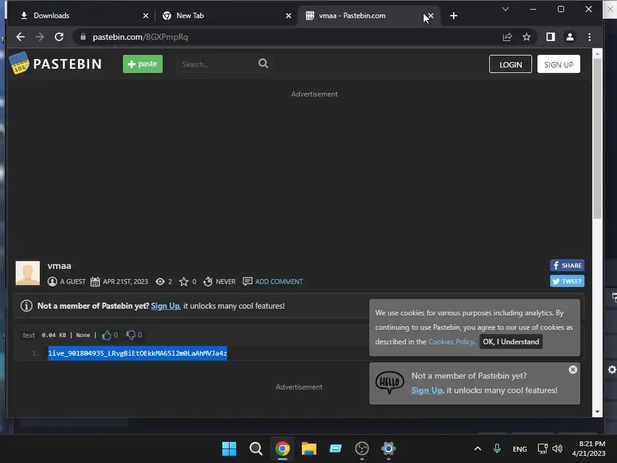
Task: Focus the Pastebin search field
Action: click(x=216, y=64)
